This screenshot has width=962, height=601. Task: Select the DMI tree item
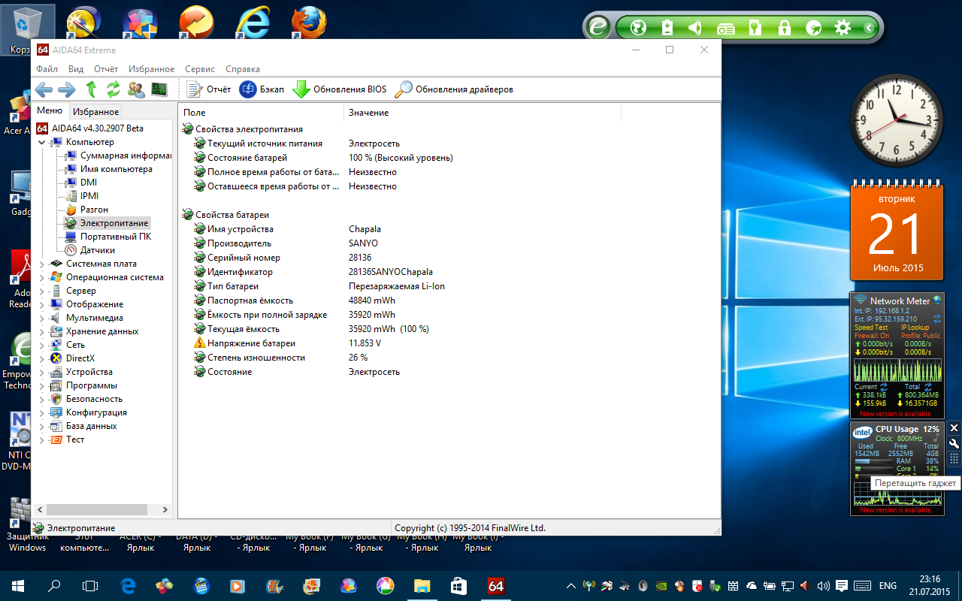click(x=88, y=183)
